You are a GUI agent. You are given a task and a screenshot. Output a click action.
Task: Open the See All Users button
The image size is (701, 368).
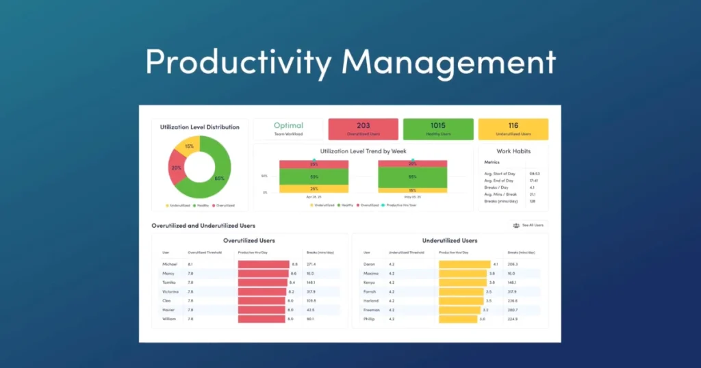pyautogui.click(x=528, y=226)
